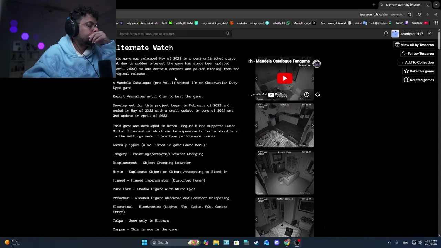
Task: Click Add To Collection button
Action: 416,62
